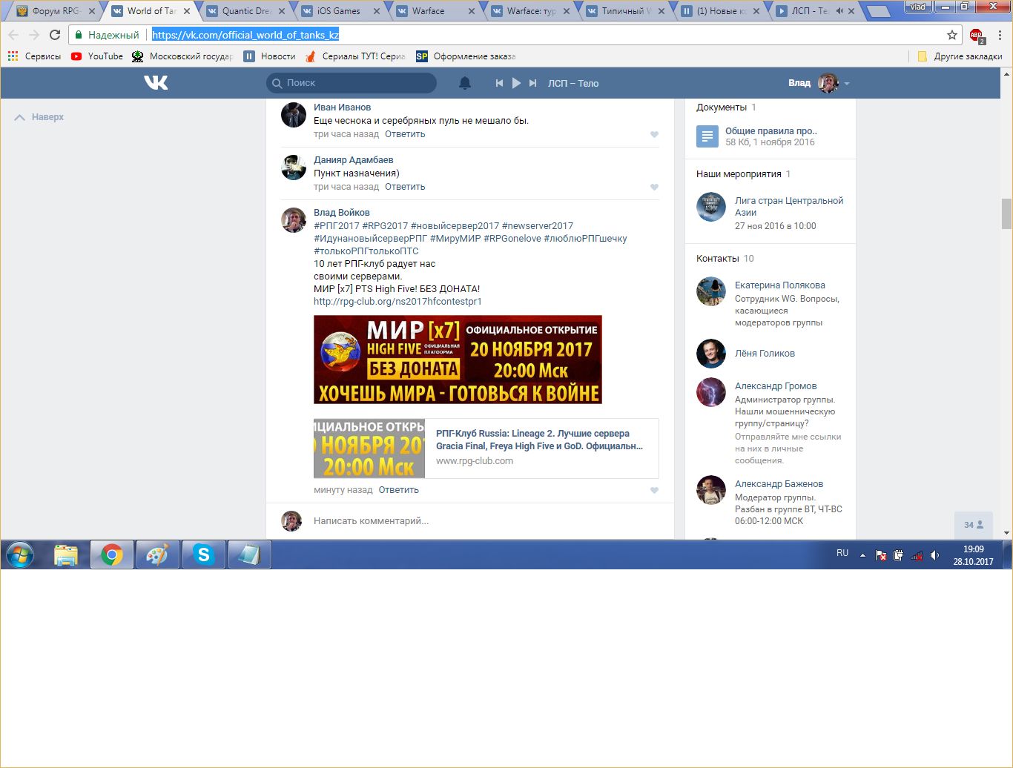The width and height of the screenshot is (1013, 768).
Task: Skip to previous track in header player
Action: coord(499,83)
